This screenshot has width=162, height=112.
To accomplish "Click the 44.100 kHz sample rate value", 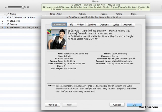I will tap(70, 61).
